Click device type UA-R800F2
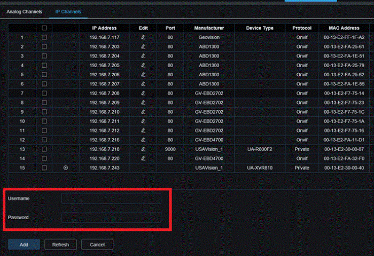This screenshot has width=374, height=256. tap(260, 149)
